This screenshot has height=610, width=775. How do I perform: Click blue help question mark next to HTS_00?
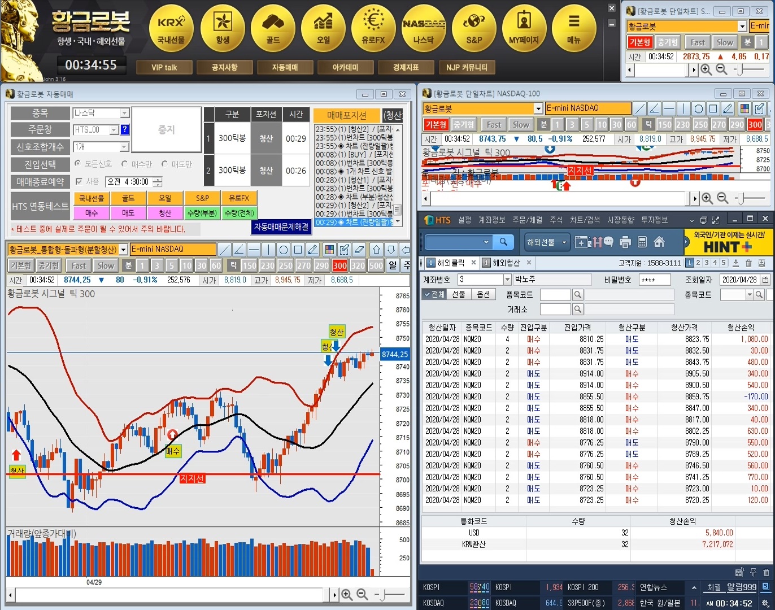(x=125, y=129)
